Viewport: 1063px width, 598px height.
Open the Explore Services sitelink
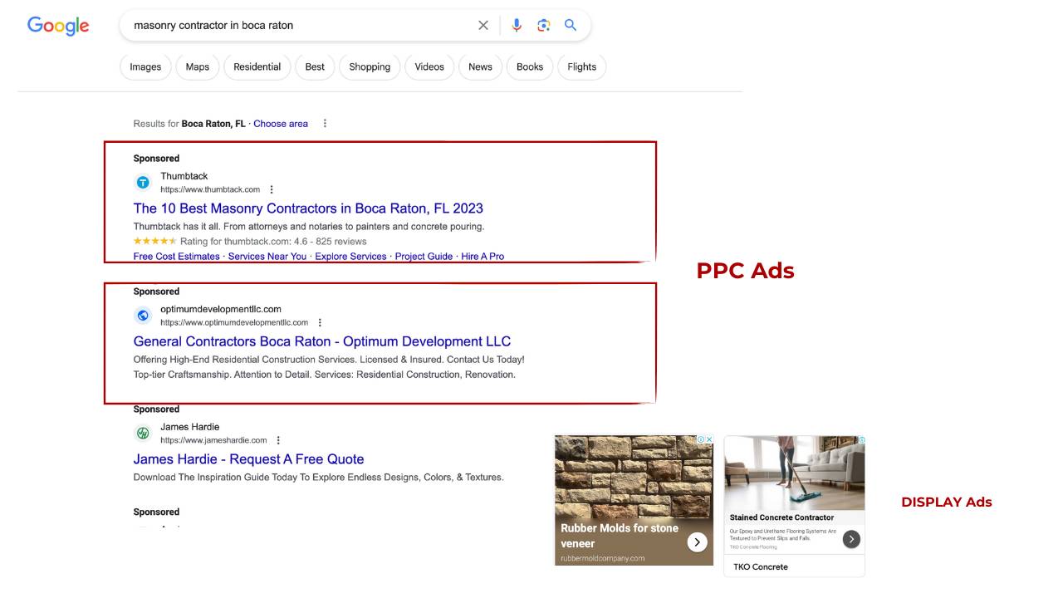[350, 257]
